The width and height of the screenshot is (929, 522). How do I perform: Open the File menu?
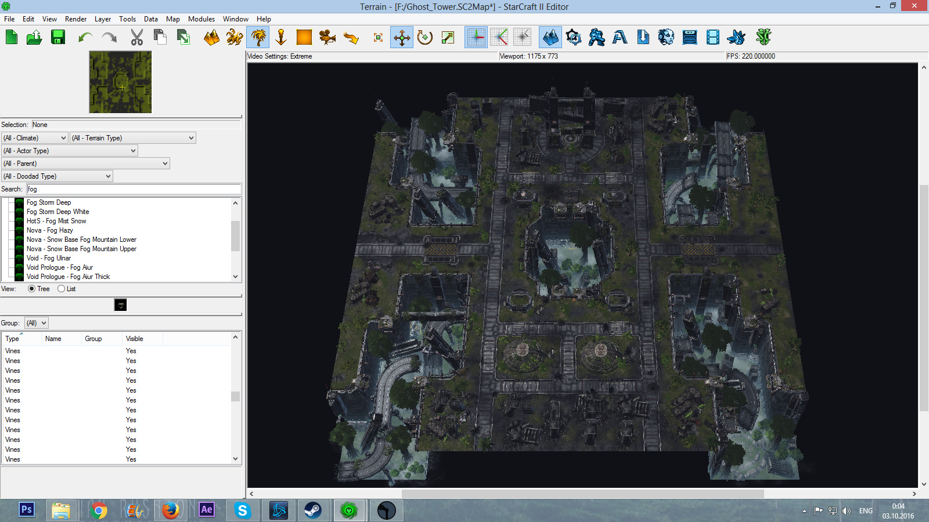(9, 19)
